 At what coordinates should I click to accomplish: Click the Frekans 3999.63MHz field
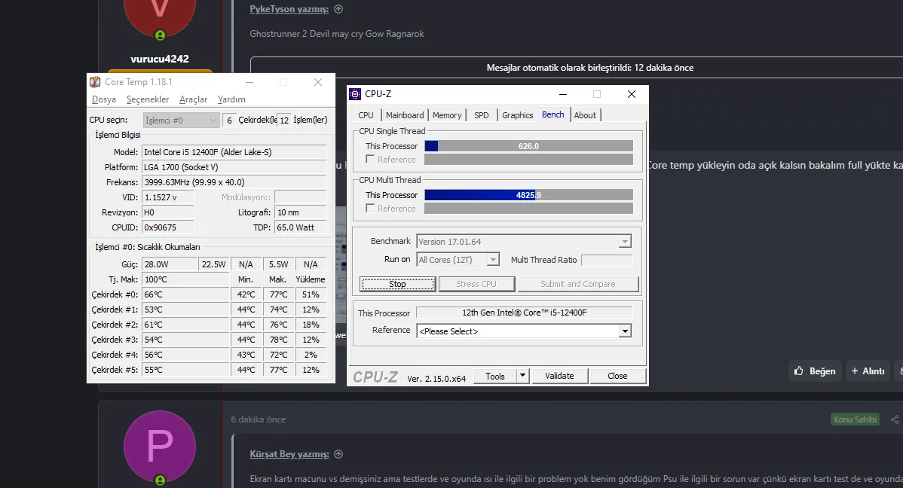pyautogui.click(x=234, y=181)
